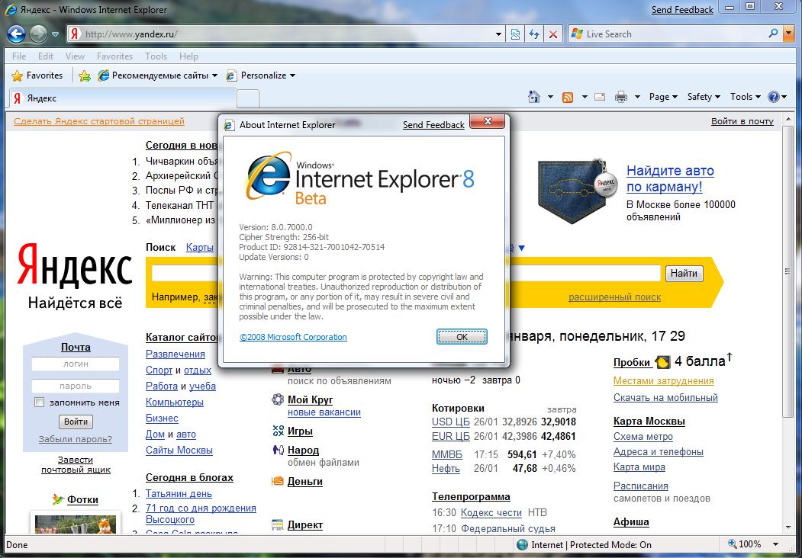Click the ©2008 Microsoft Corporation link

tap(293, 337)
